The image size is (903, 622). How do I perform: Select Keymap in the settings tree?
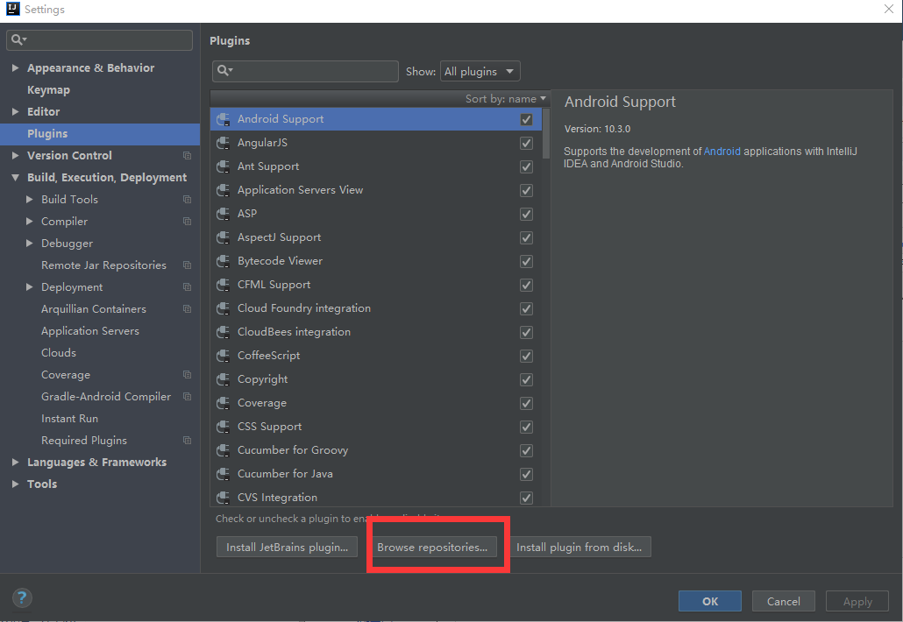(48, 89)
